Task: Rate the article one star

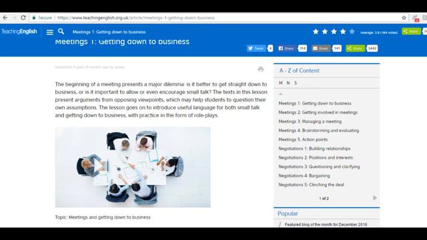Action: (316, 31)
